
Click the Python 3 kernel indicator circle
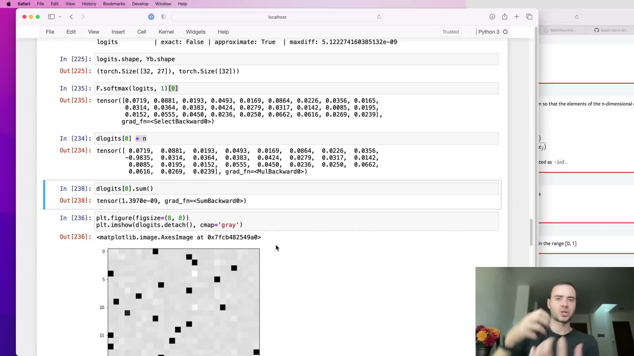tap(505, 32)
